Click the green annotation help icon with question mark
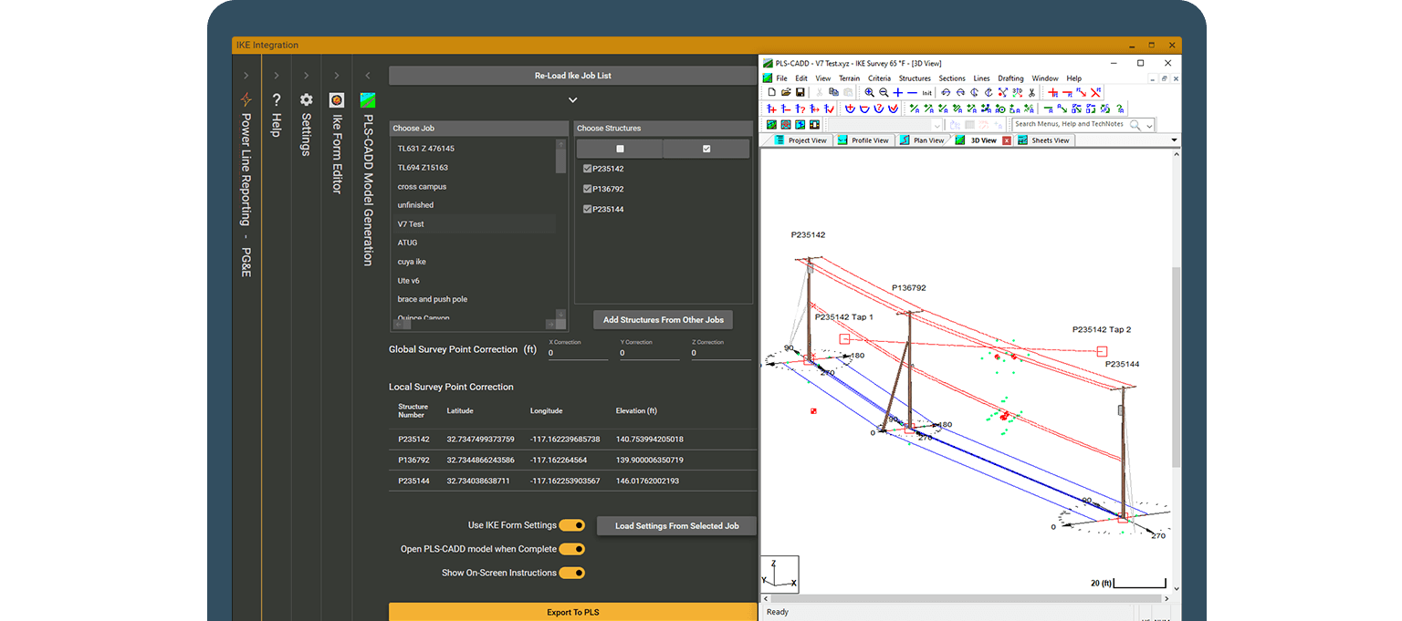This screenshot has height=621, width=1402. point(1120,109)
